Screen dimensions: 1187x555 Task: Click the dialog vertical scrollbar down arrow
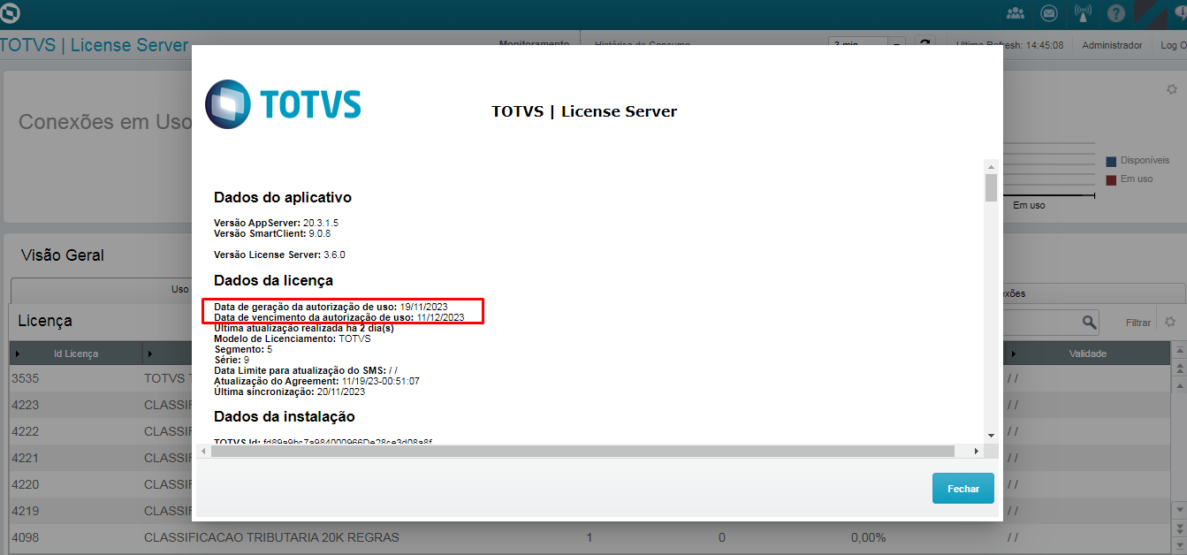[x=991, y=435]
